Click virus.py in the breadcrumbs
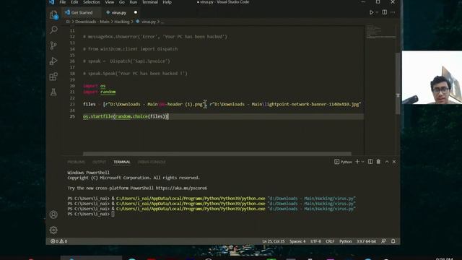The width and height of the screenshot is (462, 260). pos(148,22)
